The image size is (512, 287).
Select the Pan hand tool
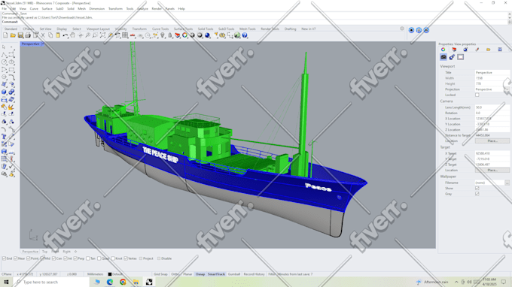72,35
